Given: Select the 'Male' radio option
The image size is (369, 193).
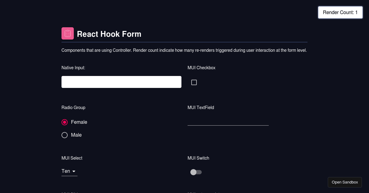Looking at the screenshot, I should (x=65, y=135).
